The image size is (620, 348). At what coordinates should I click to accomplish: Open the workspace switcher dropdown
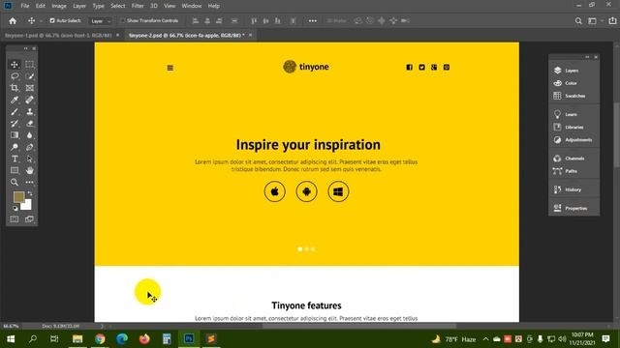pyautogui.click(x=595, y=21)
